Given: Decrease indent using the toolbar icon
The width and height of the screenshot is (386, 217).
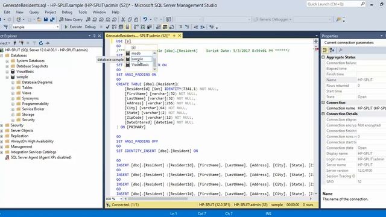Looking at the screenshot, I should pos(195,27).
